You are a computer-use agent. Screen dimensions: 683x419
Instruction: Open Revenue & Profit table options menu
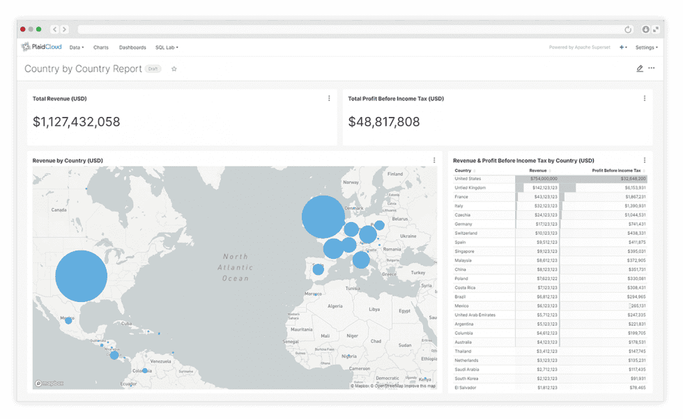(x=644, y=160)
